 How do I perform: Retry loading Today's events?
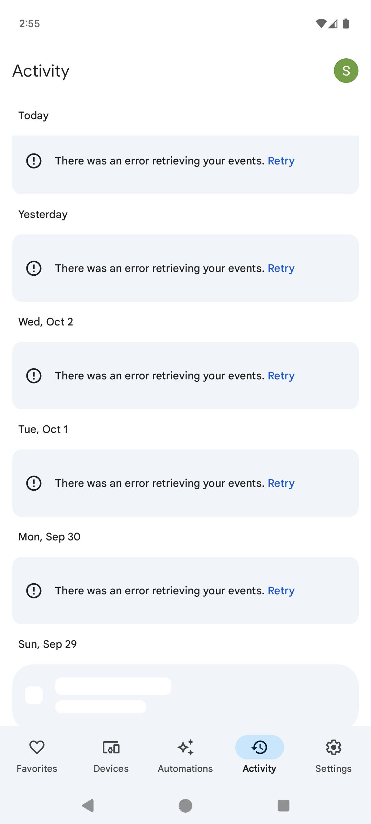(281, 161)
